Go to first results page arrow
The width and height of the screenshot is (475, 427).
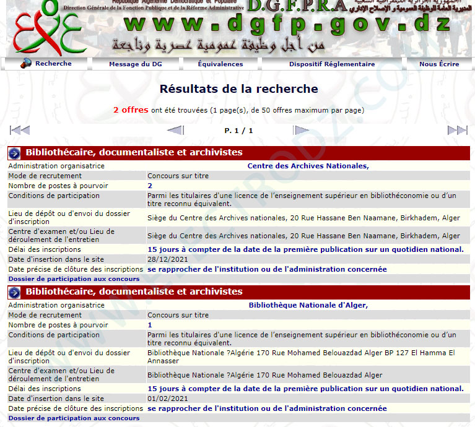click(20, 131)
